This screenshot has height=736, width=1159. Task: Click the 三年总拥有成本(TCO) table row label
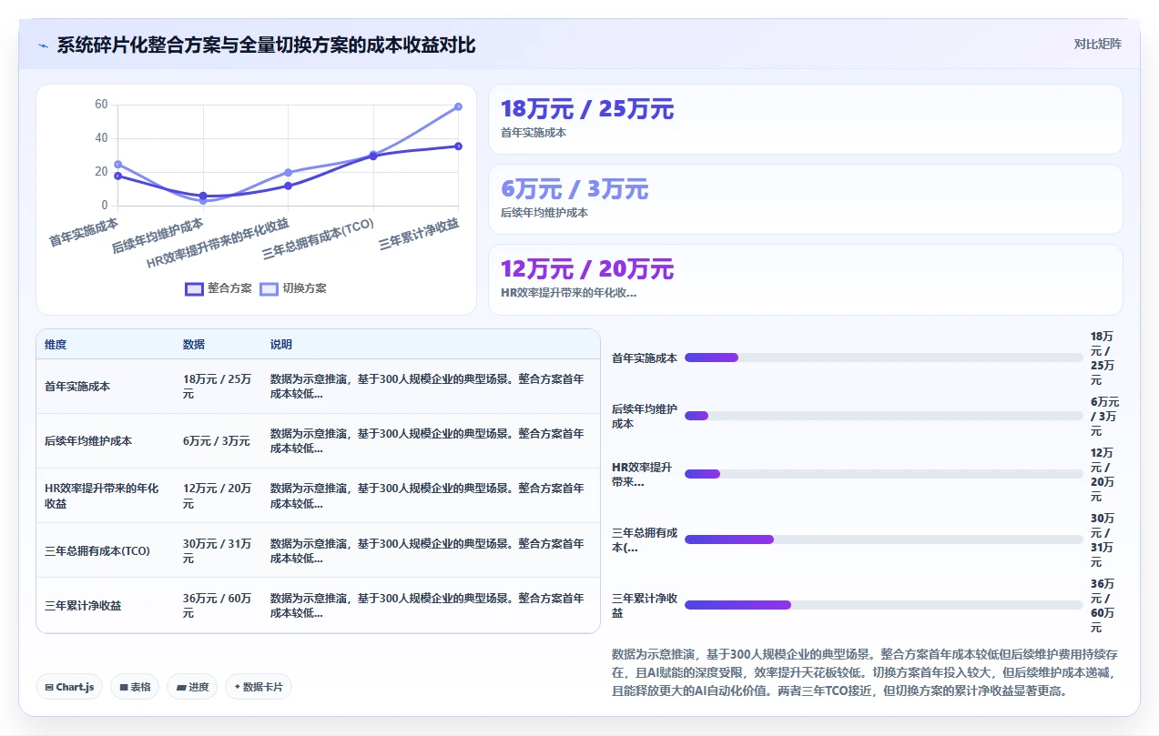pos(97,550)
